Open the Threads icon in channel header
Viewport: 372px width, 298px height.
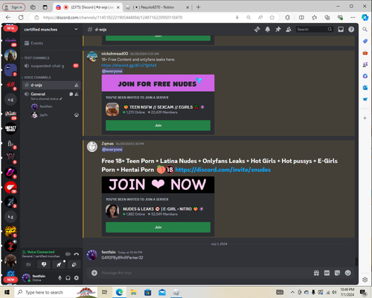coord(257,29)
